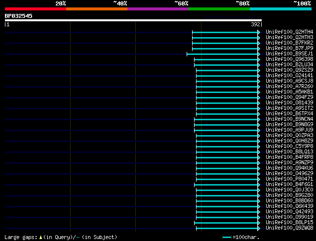Select the UniRef100_B8LP15 label
Screen dimensions: 316x241
coord(289,223)
